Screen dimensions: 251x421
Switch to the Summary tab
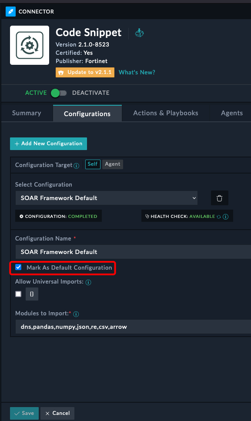pyautogui.click(x=27, y=113)
